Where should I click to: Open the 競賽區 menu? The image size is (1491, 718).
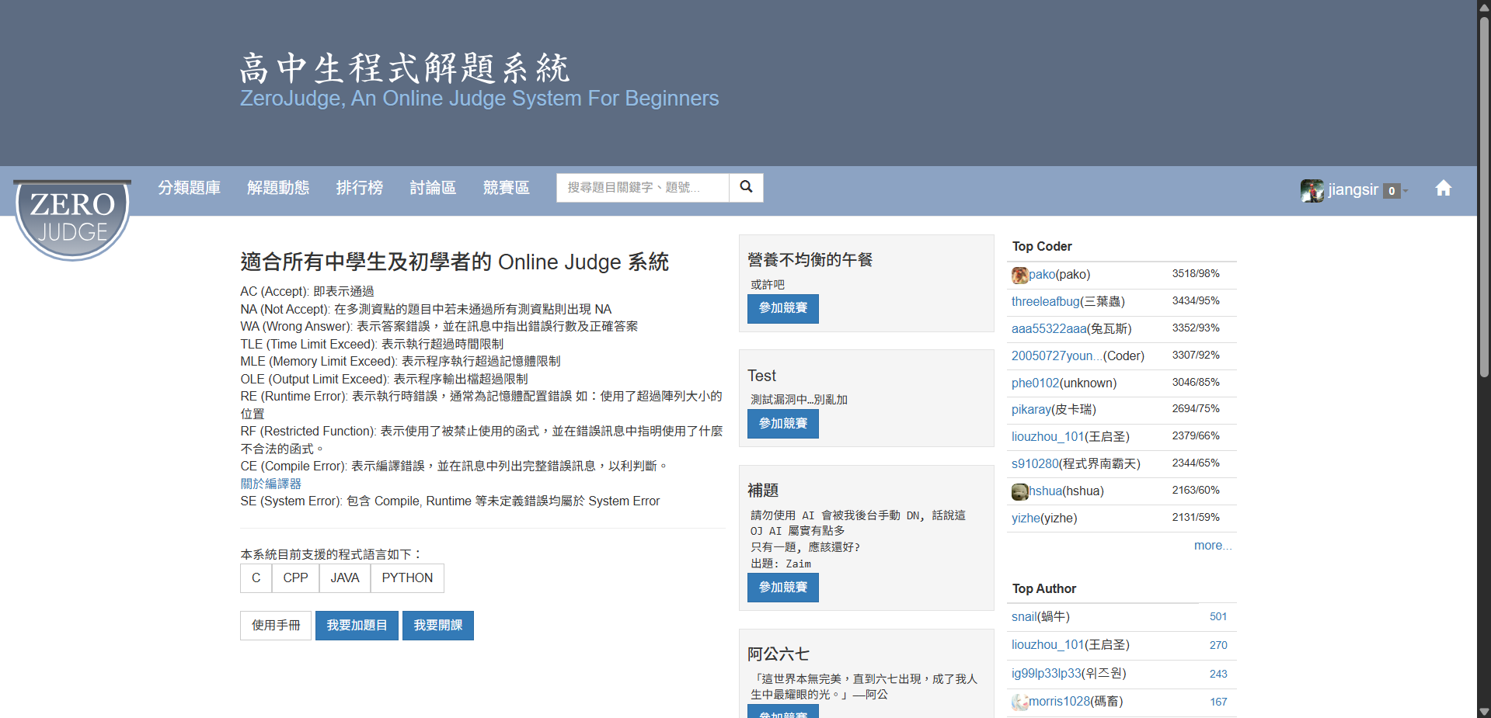[506, 188]
